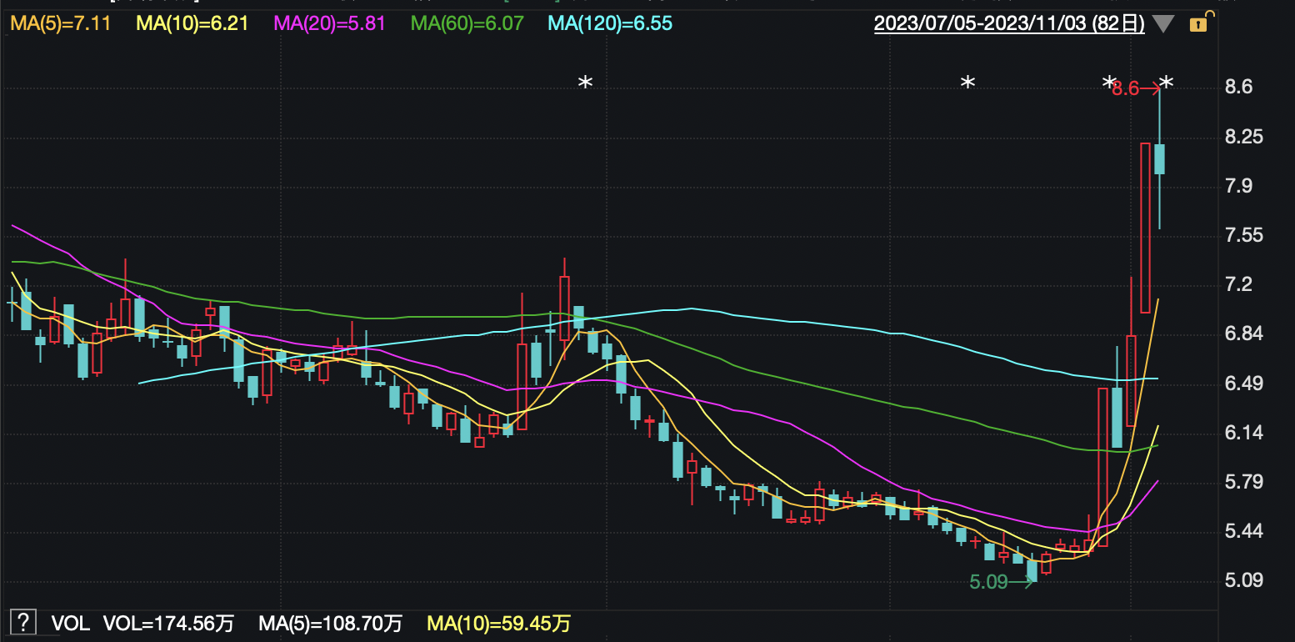Toggle the magenta MA(20)=5.81 line label
The image size is (1295, 642).
point(329,23)
